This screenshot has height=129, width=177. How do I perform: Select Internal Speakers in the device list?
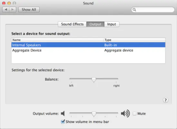pyautogui.click(x=88, y=45)
